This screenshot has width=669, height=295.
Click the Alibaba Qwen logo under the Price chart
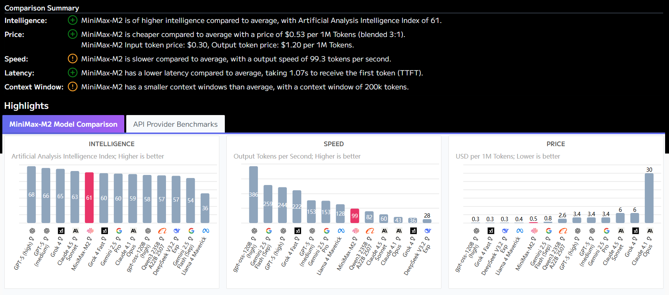pyautogui.click(x=563, y=231)
